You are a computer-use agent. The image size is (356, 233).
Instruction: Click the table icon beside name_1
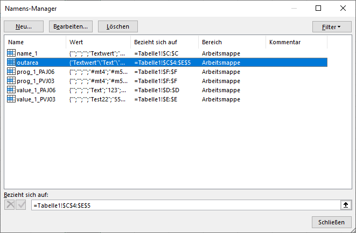point(11,53)
